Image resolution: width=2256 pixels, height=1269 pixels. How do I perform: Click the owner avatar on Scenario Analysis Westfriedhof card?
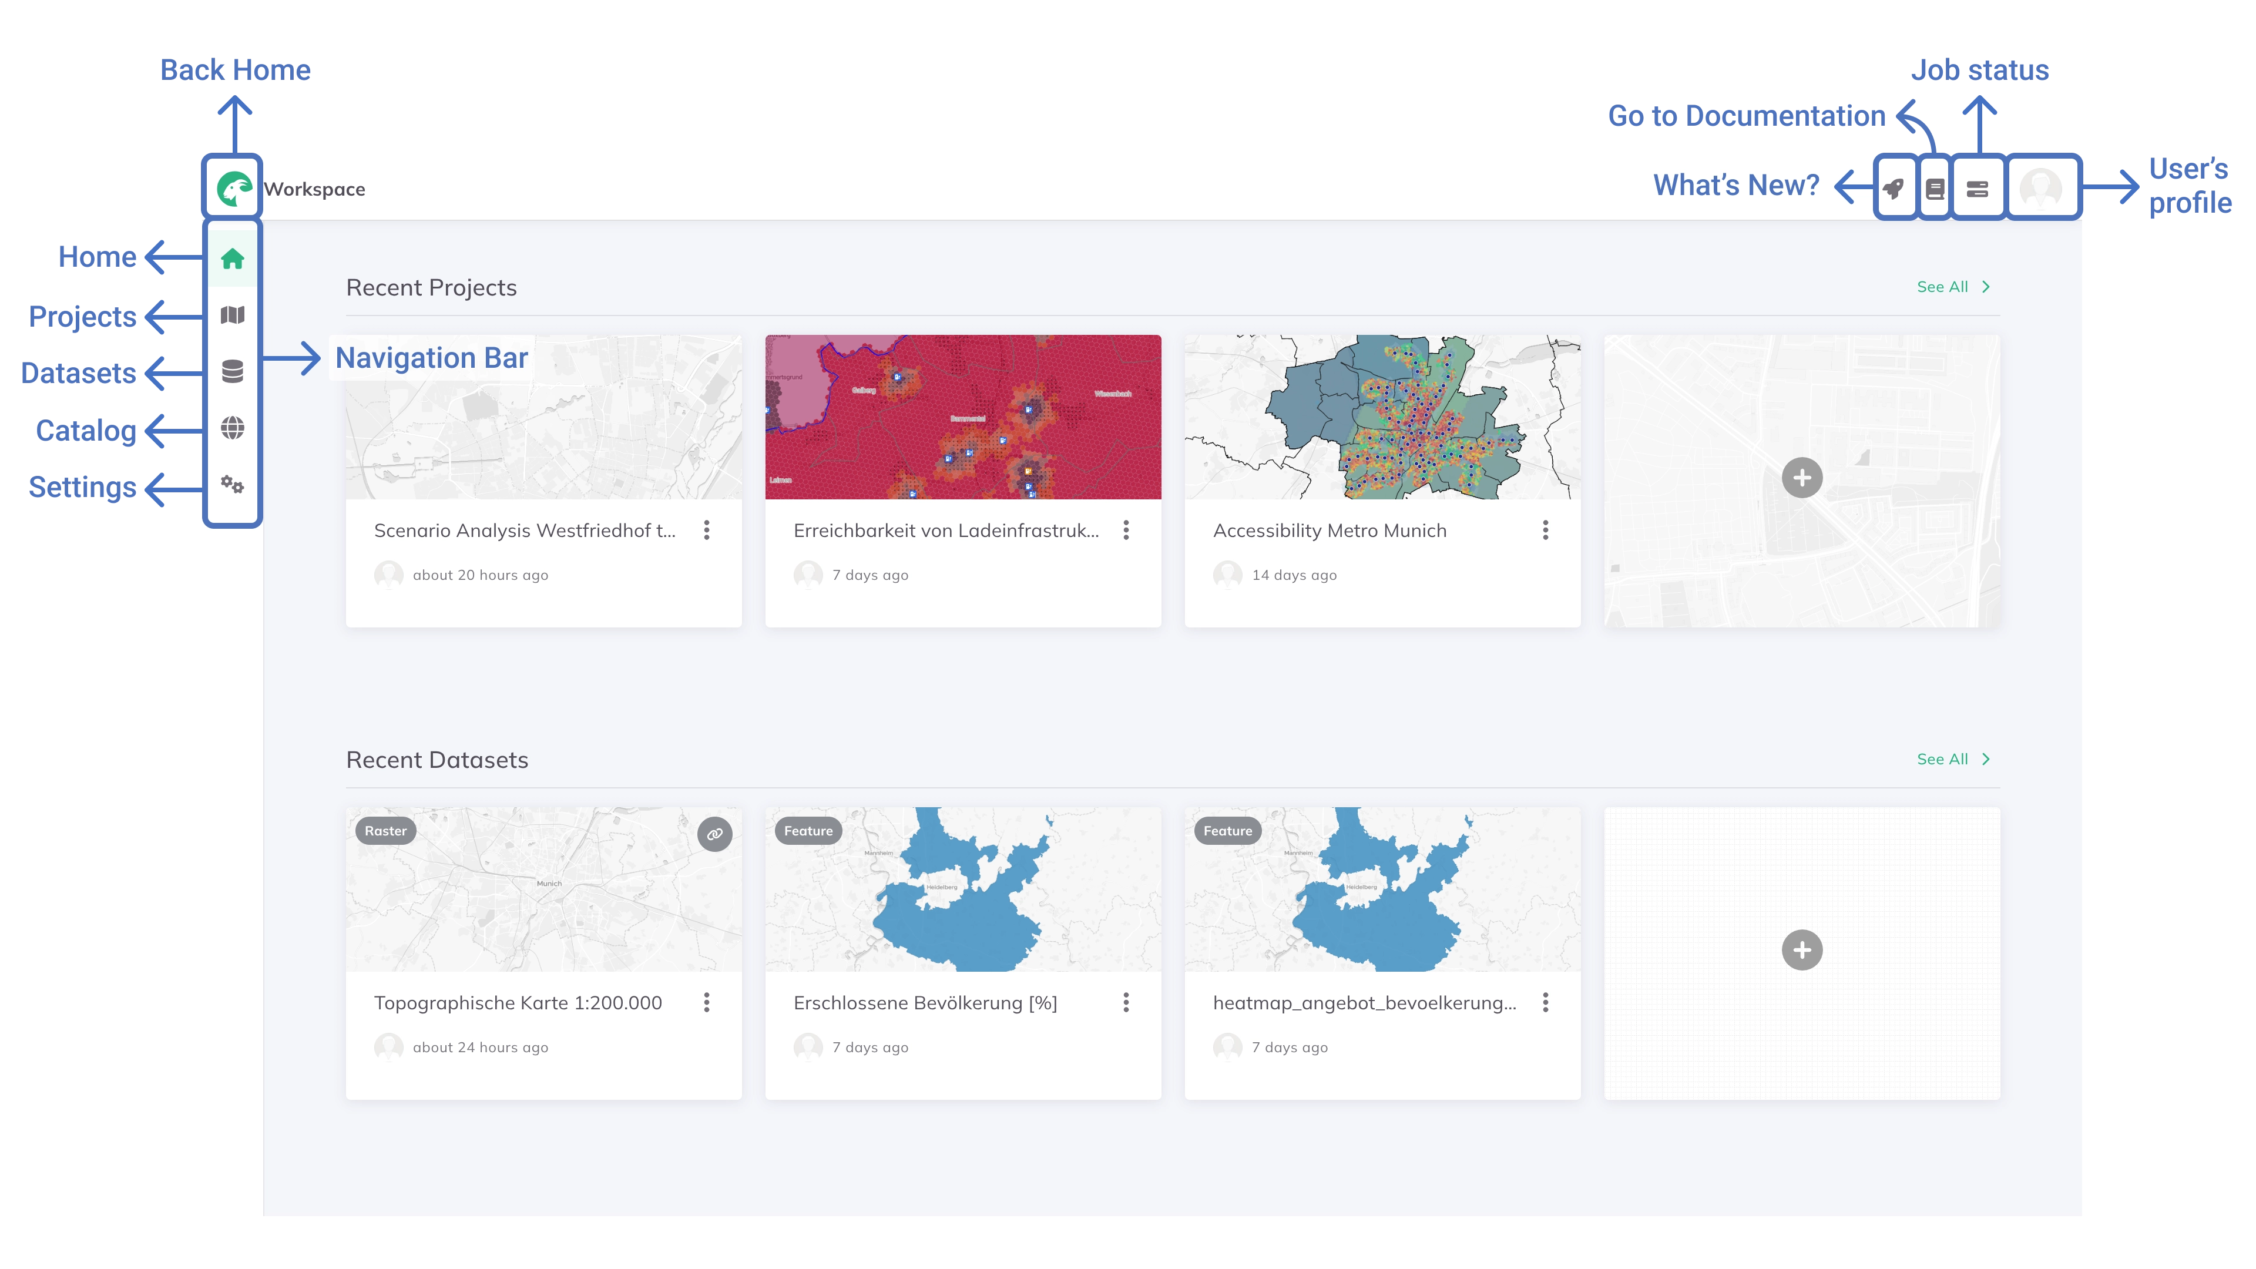388,575
